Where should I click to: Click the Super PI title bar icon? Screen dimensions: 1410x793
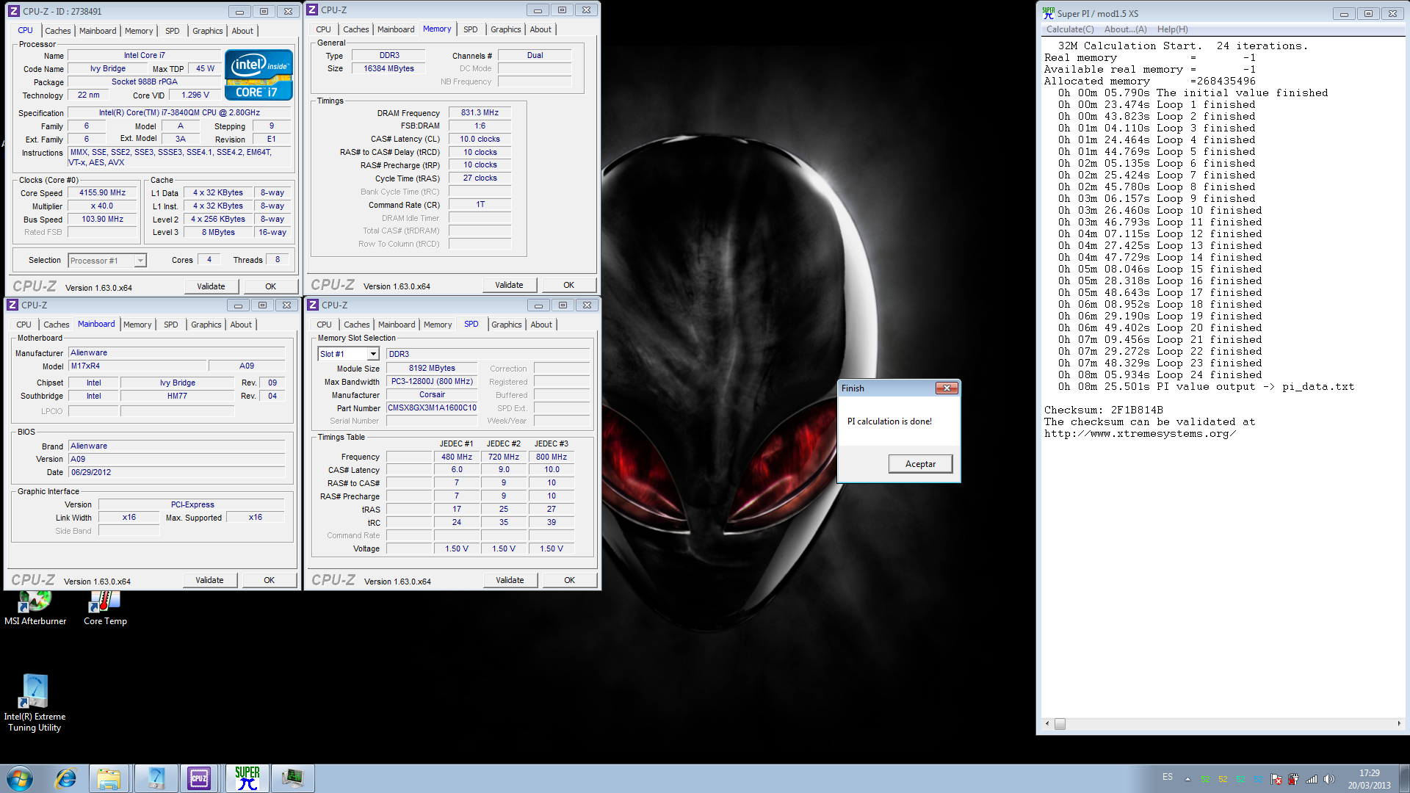pos(1048,13)
